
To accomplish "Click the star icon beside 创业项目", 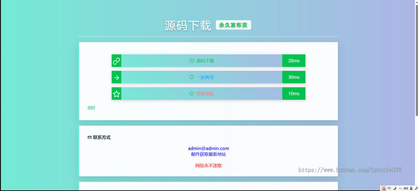I will [x=116, y=93].
